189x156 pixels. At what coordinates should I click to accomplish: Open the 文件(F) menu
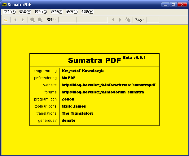point(10,12)
